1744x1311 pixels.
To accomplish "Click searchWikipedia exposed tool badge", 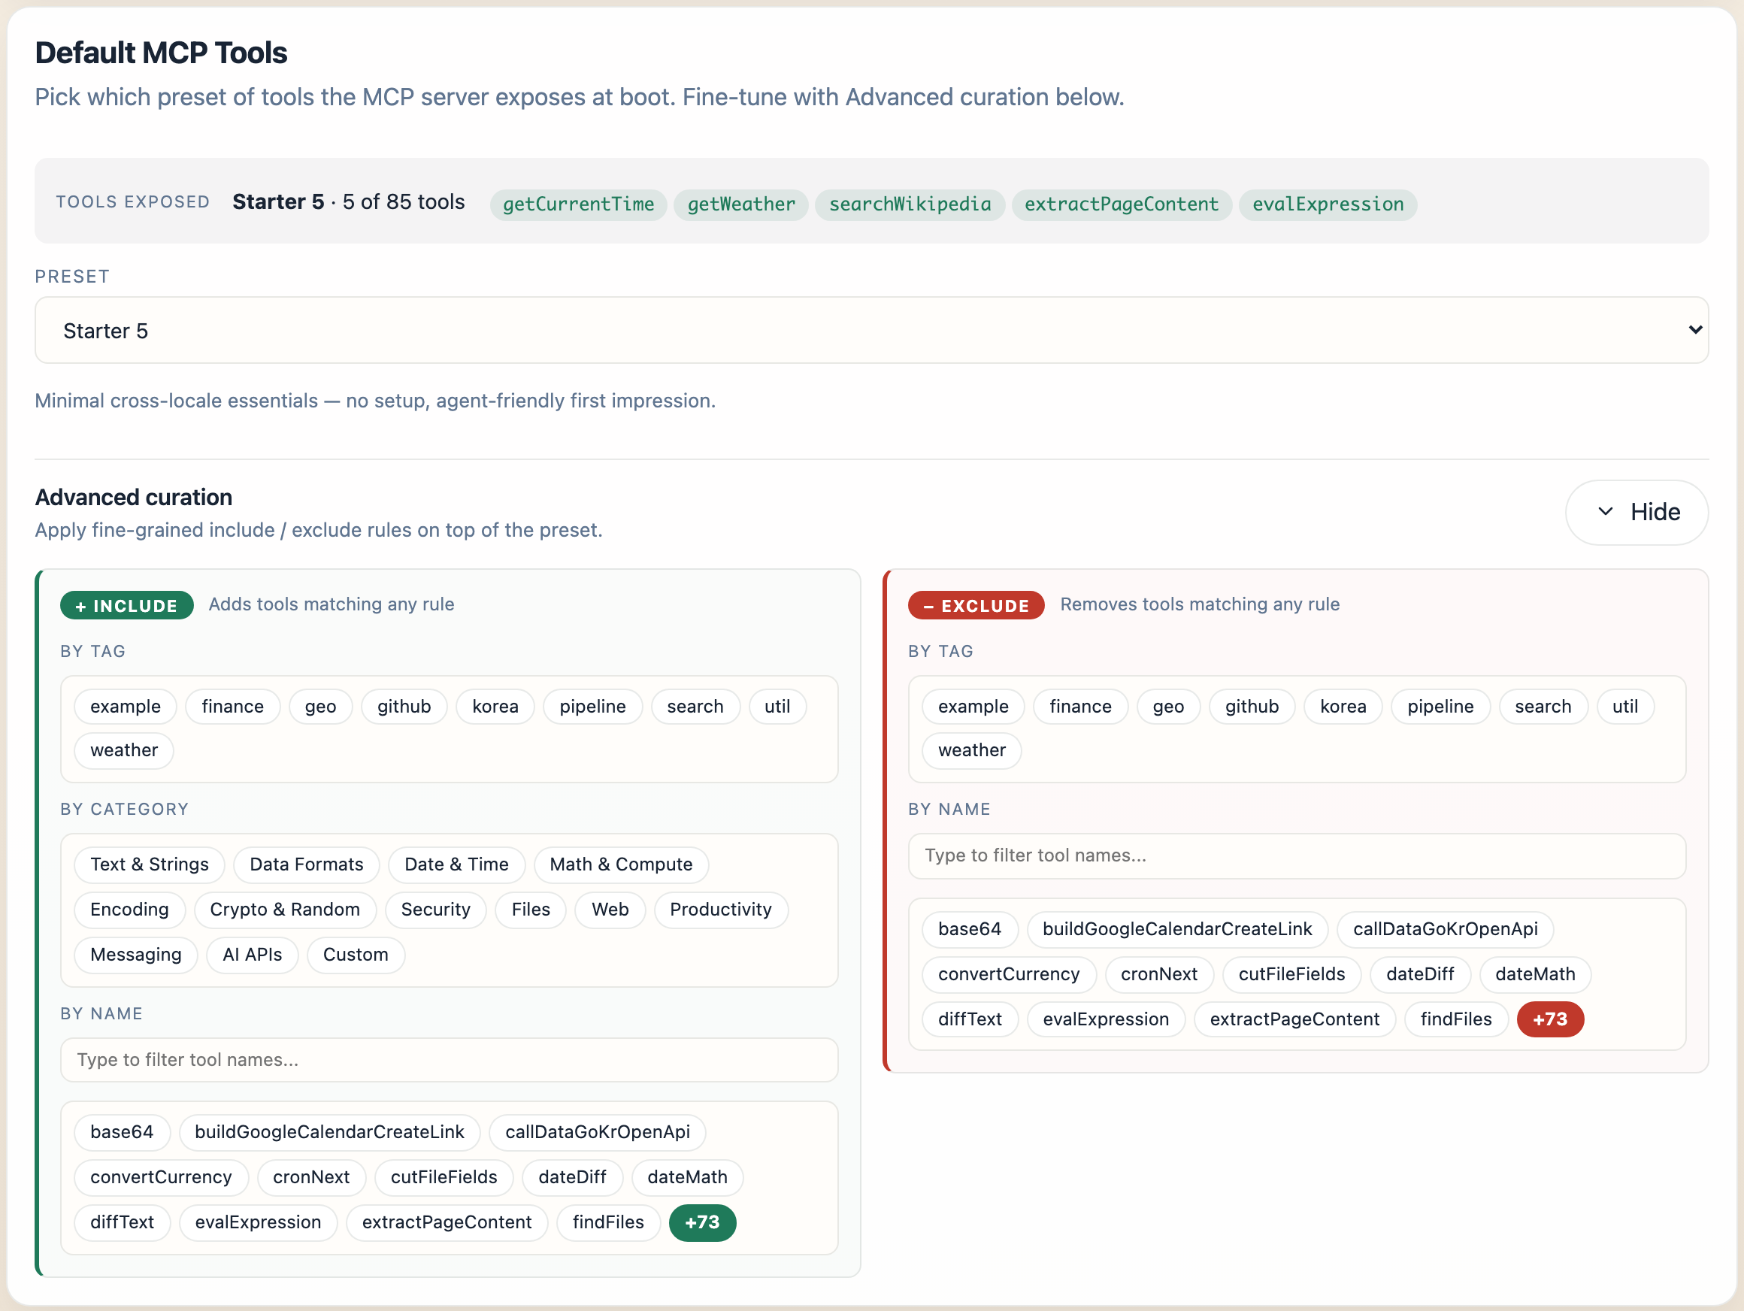I will click(910, 205).
